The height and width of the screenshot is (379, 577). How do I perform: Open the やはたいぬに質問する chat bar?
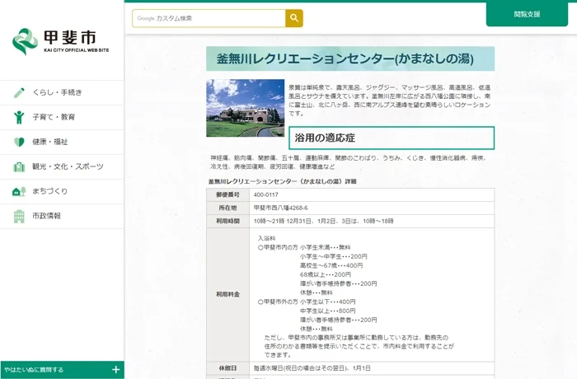62,370
